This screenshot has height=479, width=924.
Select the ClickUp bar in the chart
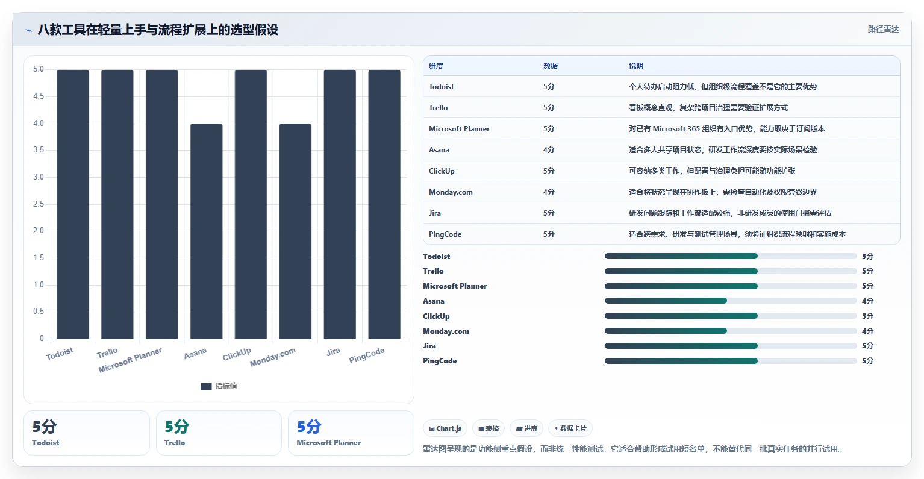pyautogui.click(x=251, y=204)
